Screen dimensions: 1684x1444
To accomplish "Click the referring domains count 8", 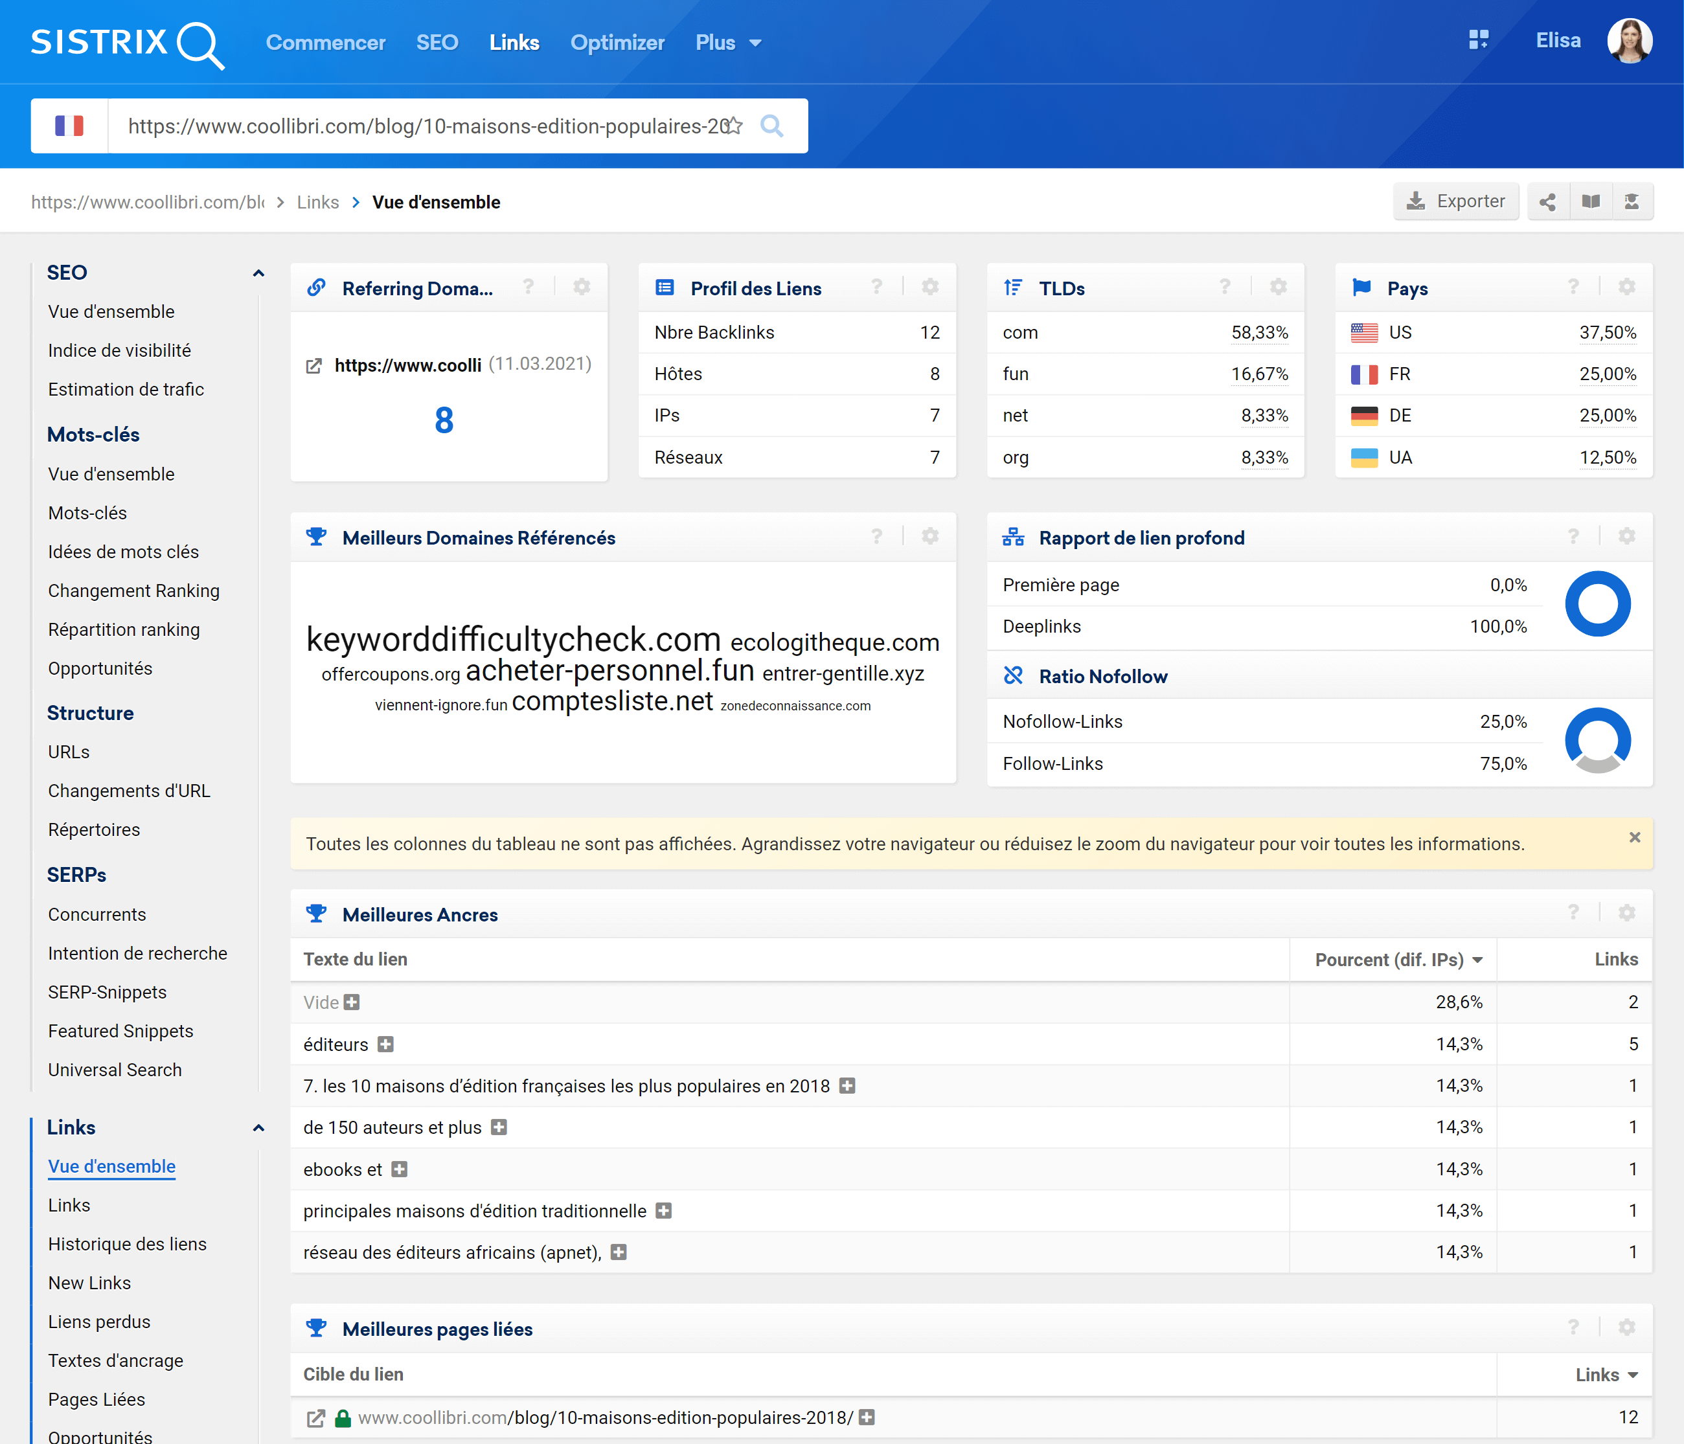I will [x=444, y=420].
